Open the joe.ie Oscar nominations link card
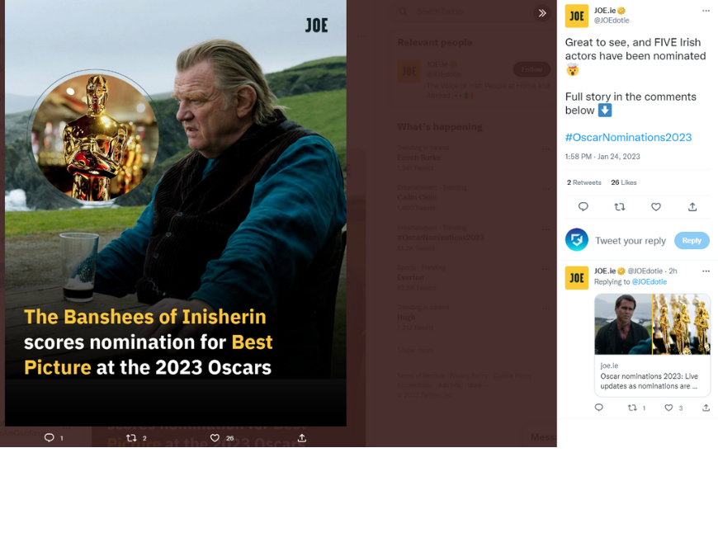The image size is (718, 547). 653,345
